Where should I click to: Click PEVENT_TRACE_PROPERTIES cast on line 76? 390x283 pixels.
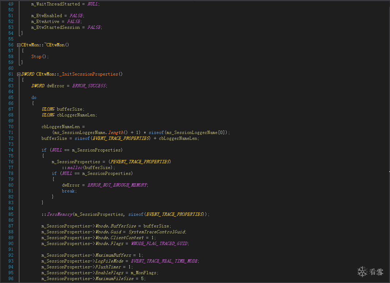pos(140,162)
